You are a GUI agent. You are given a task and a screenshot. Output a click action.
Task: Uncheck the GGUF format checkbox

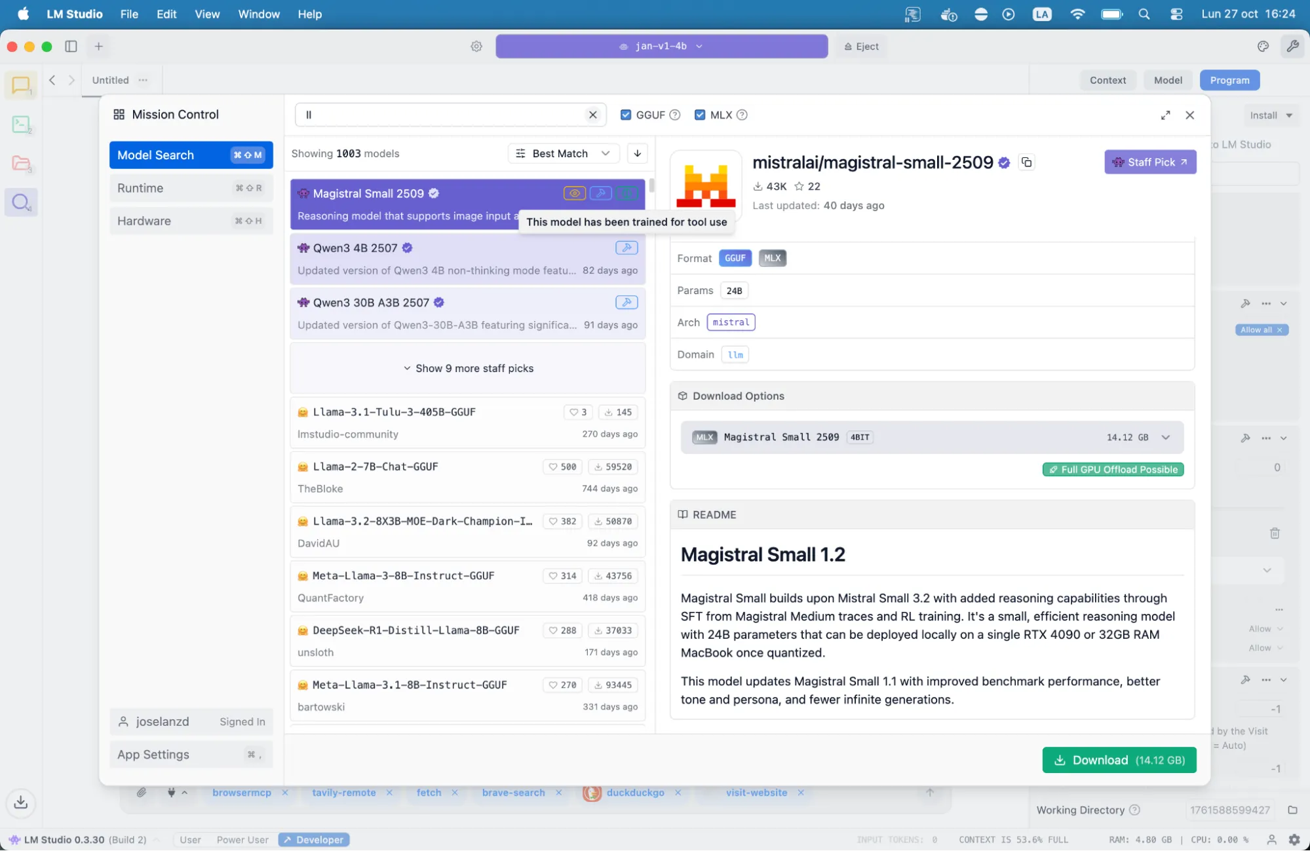(x=626, y=115)
